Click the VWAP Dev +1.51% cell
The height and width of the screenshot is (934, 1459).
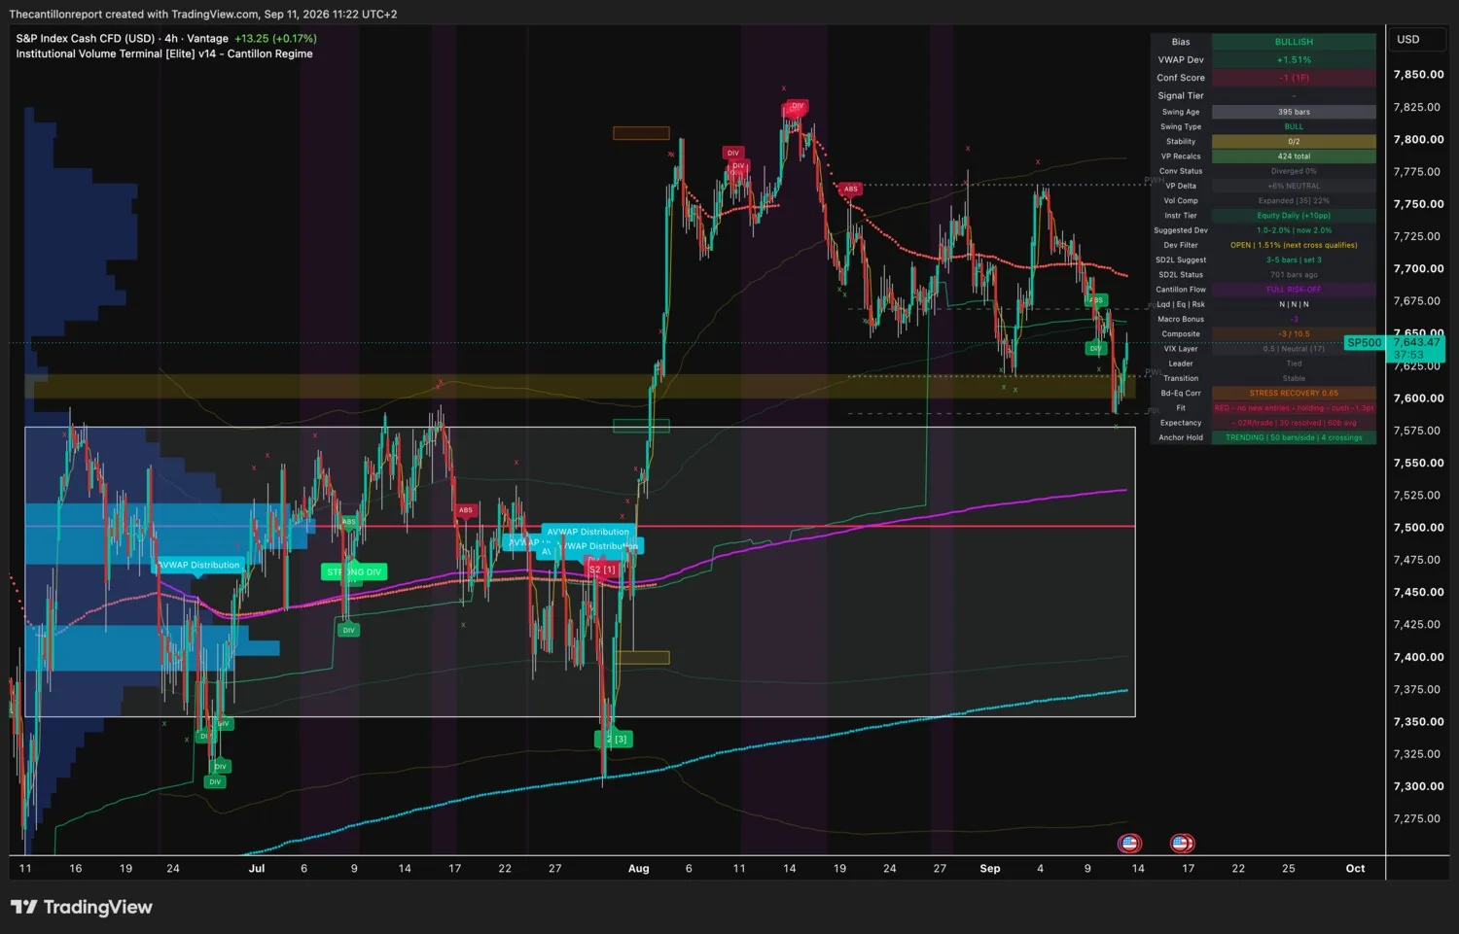point(1294,60)
